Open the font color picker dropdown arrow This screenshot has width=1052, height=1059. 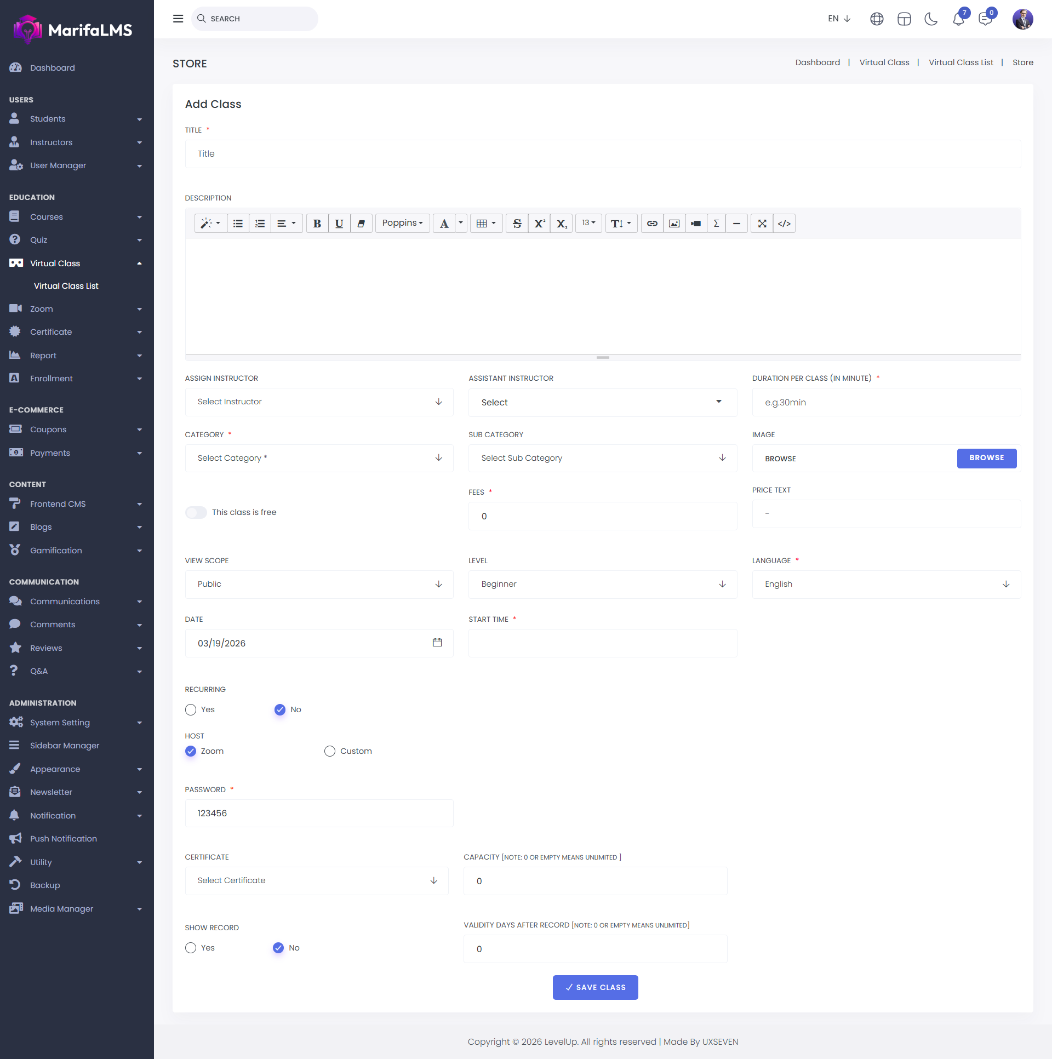click(460, 224)
